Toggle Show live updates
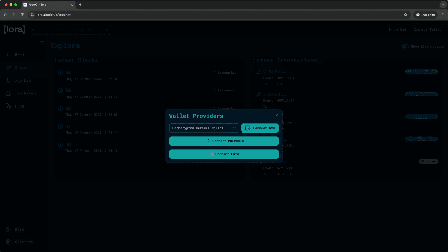448x252 pixels. pos(405,46)
